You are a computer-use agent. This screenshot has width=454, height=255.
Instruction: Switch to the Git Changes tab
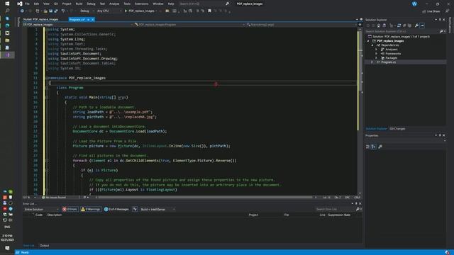[397, 129]
